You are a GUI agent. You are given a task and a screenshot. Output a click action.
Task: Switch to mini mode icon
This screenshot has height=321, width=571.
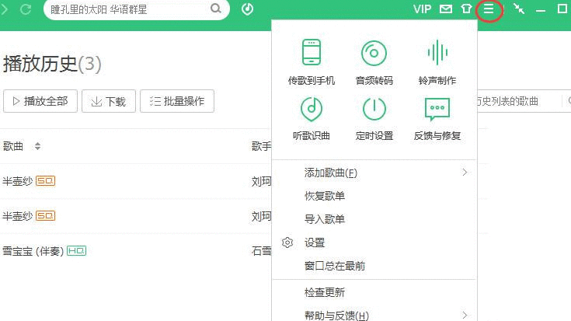pyautogui.click(x=519, y=9)
